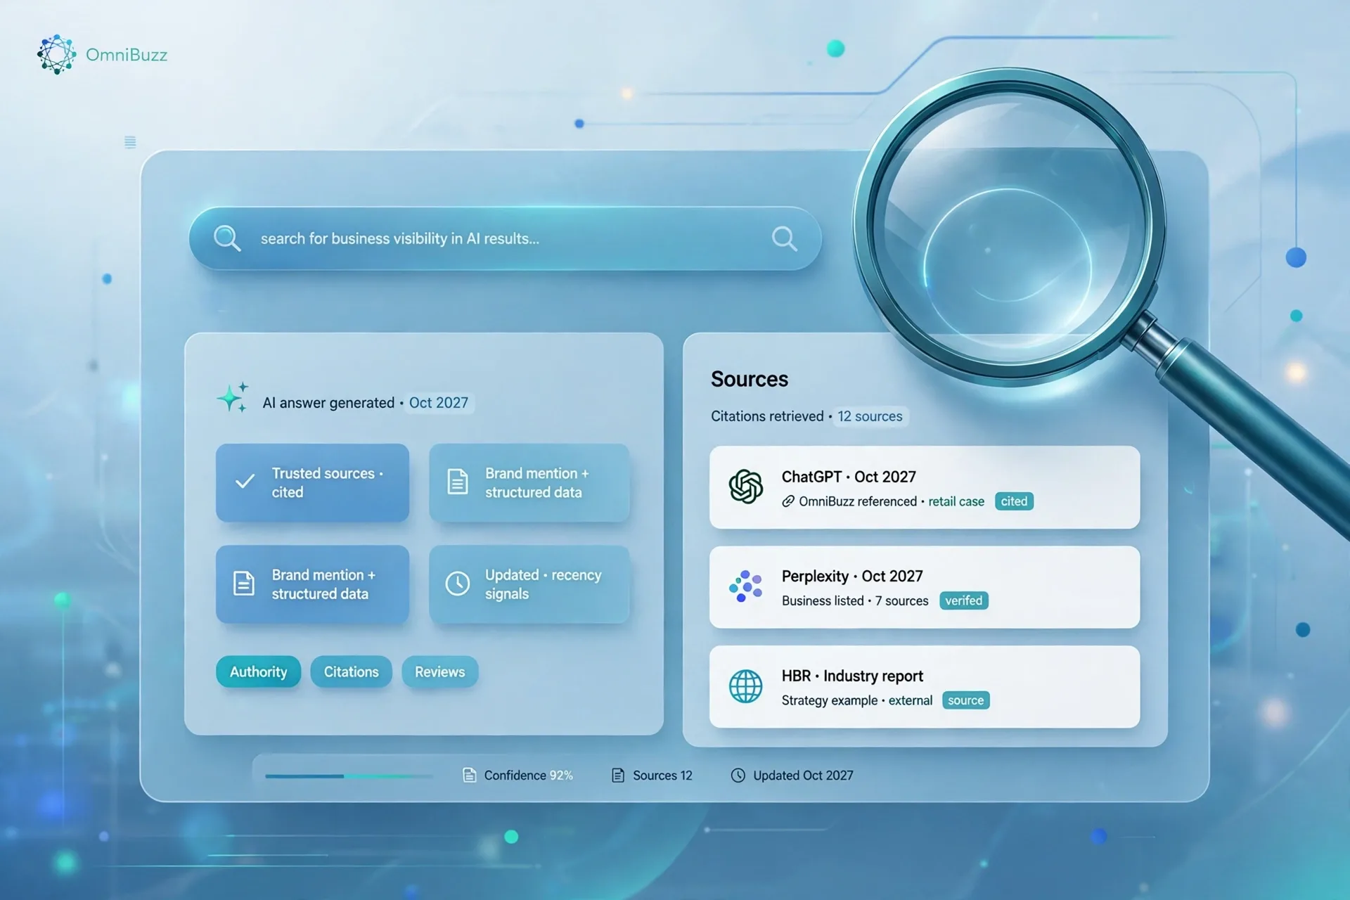
Task: Click the Confidence 92% status text
Action: [x=529, y=775]
